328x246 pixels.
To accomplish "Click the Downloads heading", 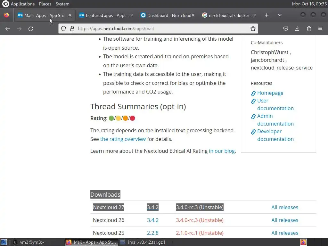I will tap(105, 194).
